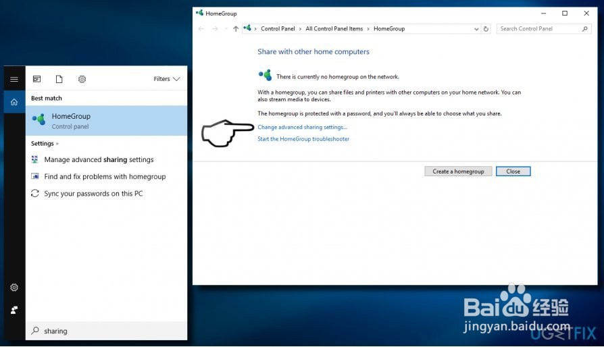The width and height of the screenshot is (604, 347).
Task: Expand the chevron after All Control Panel Items
Action: pos(368,29)
